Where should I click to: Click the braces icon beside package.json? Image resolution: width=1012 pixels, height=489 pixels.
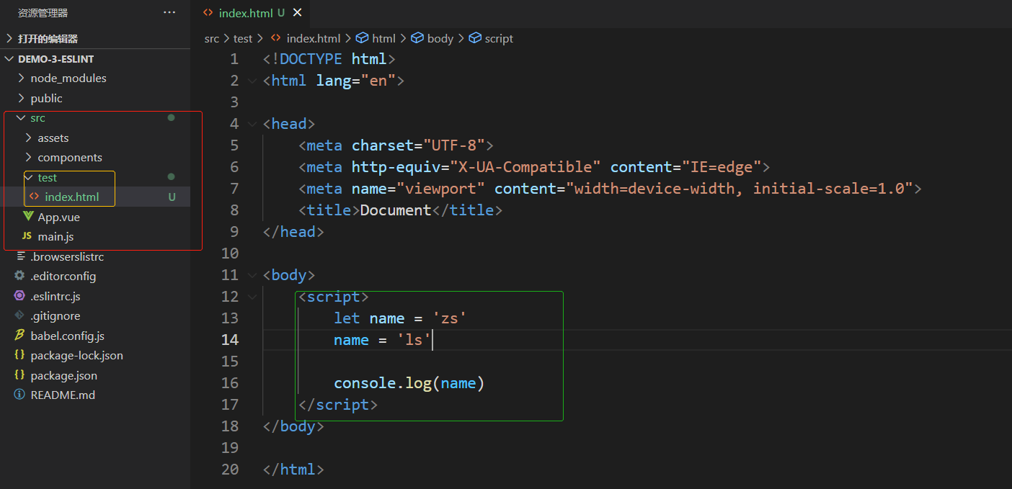pyautogui.click(x=19, y=375)
